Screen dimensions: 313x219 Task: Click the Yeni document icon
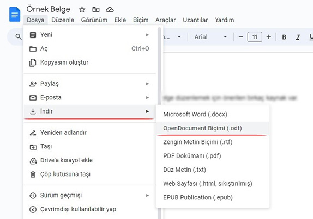click(33, 35)
